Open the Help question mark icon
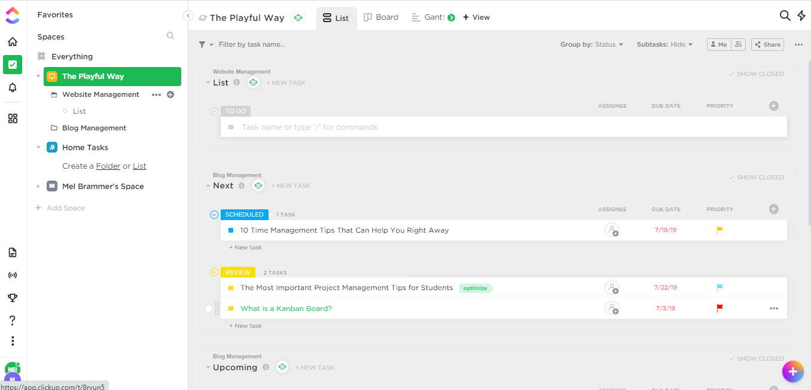The height and width of the screenshot is (390, 811). (x=13, y=321)
